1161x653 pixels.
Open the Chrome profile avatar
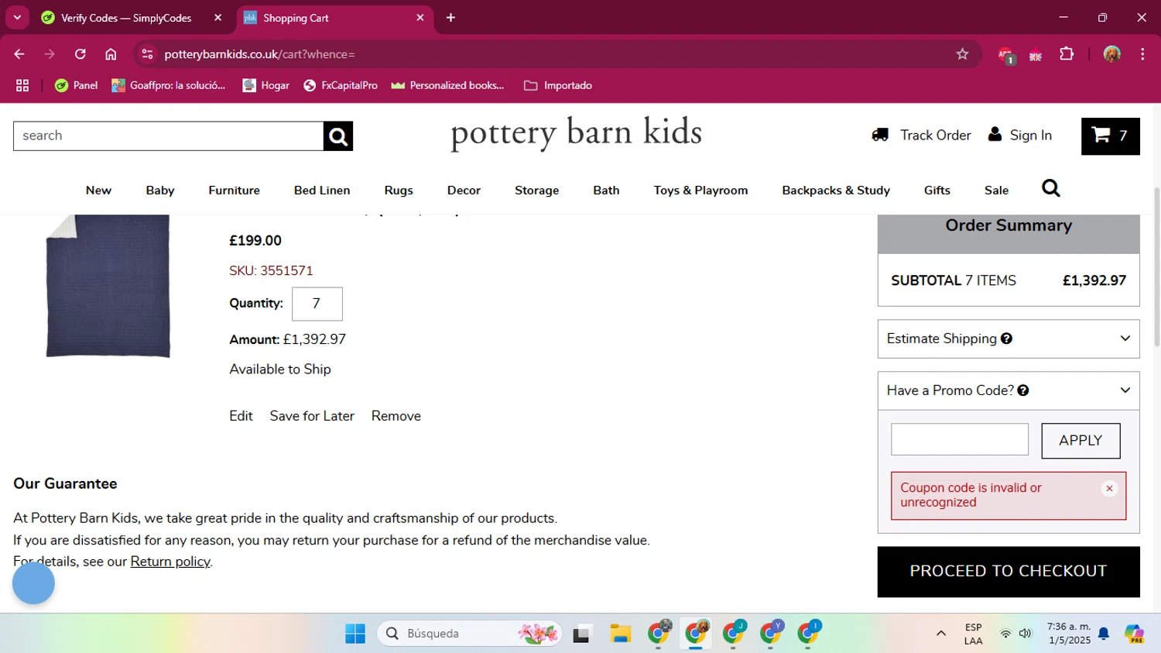point(1112,54)
